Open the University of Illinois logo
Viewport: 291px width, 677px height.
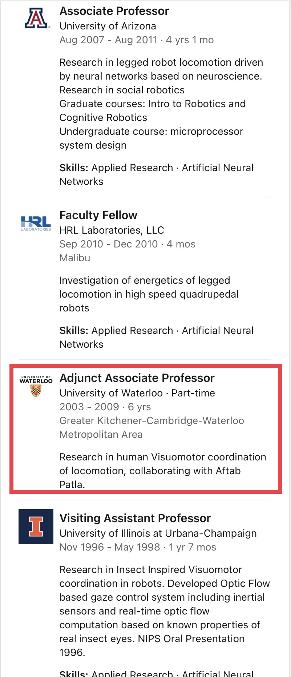click(x=36, y=526)
